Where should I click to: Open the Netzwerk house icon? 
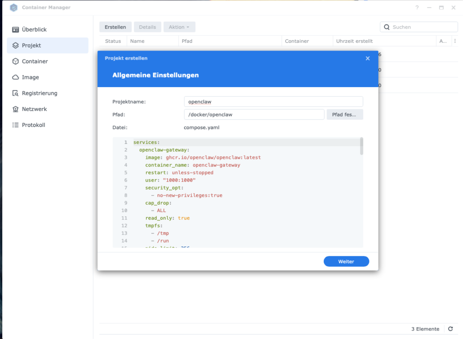(15, 109)
